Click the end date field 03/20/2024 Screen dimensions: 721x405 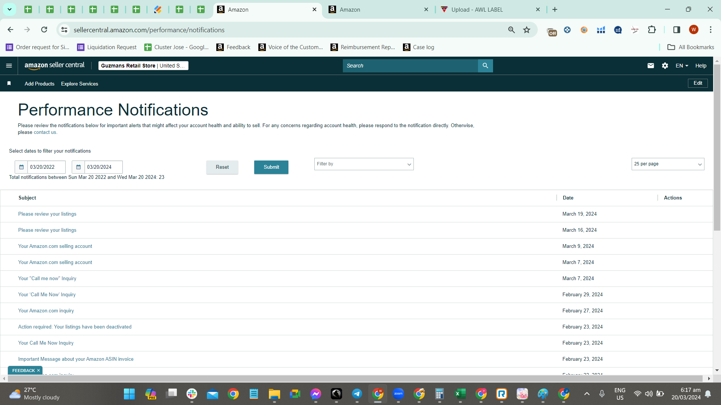(104, 167)
